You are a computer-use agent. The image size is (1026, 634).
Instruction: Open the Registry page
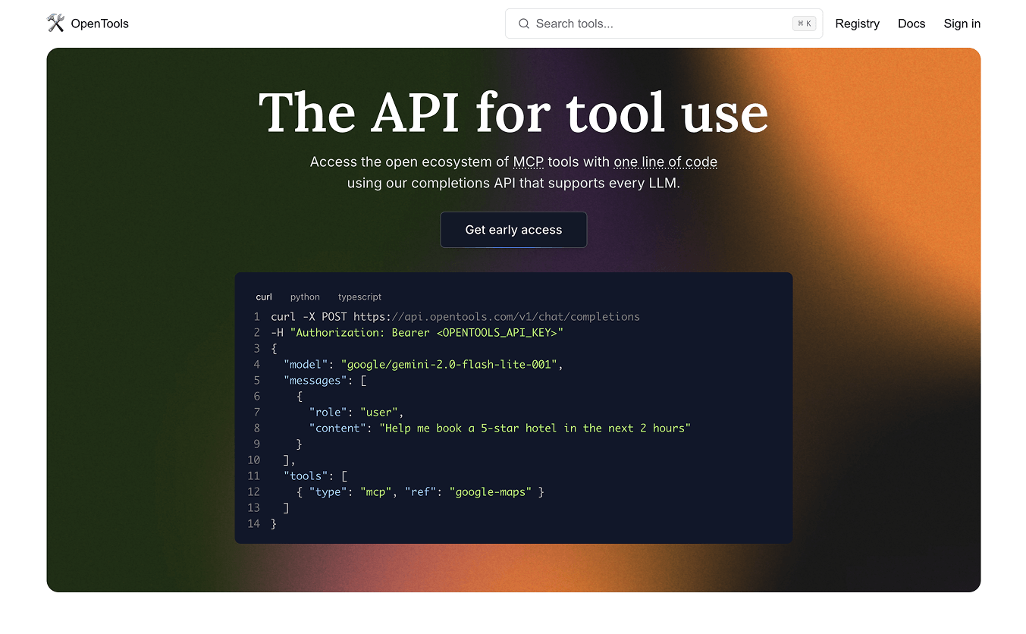[x=857, y=24]
